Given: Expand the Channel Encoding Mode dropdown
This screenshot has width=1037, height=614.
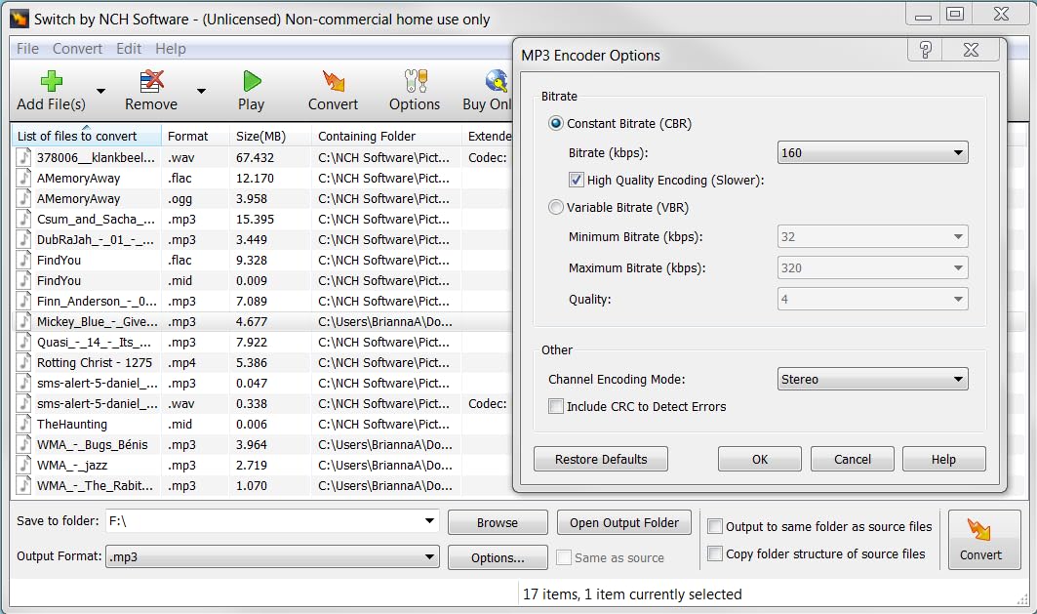Looking at the screenshot, I should [872, 380].
